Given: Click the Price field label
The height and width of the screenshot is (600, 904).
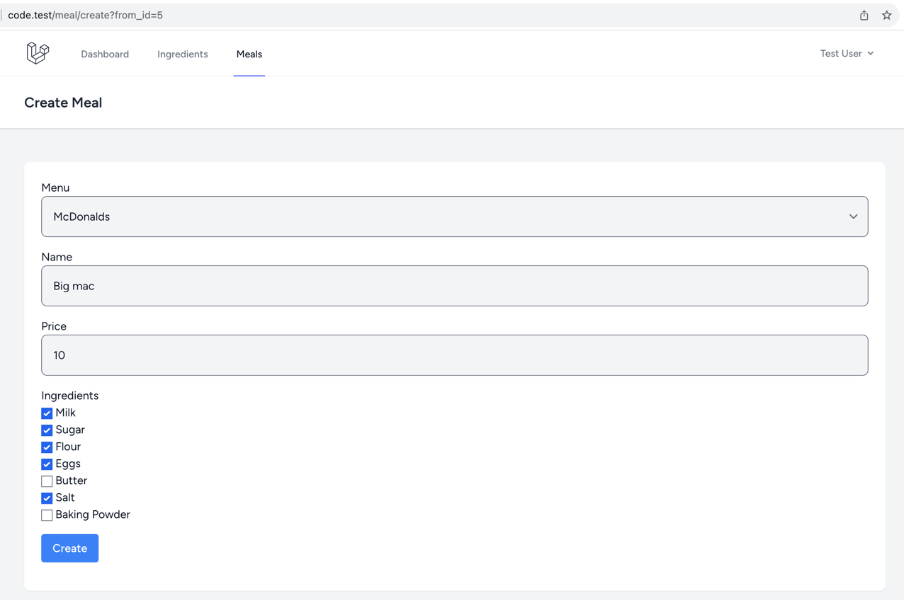Looking at the screenshot, I should (x=54, y=326).
